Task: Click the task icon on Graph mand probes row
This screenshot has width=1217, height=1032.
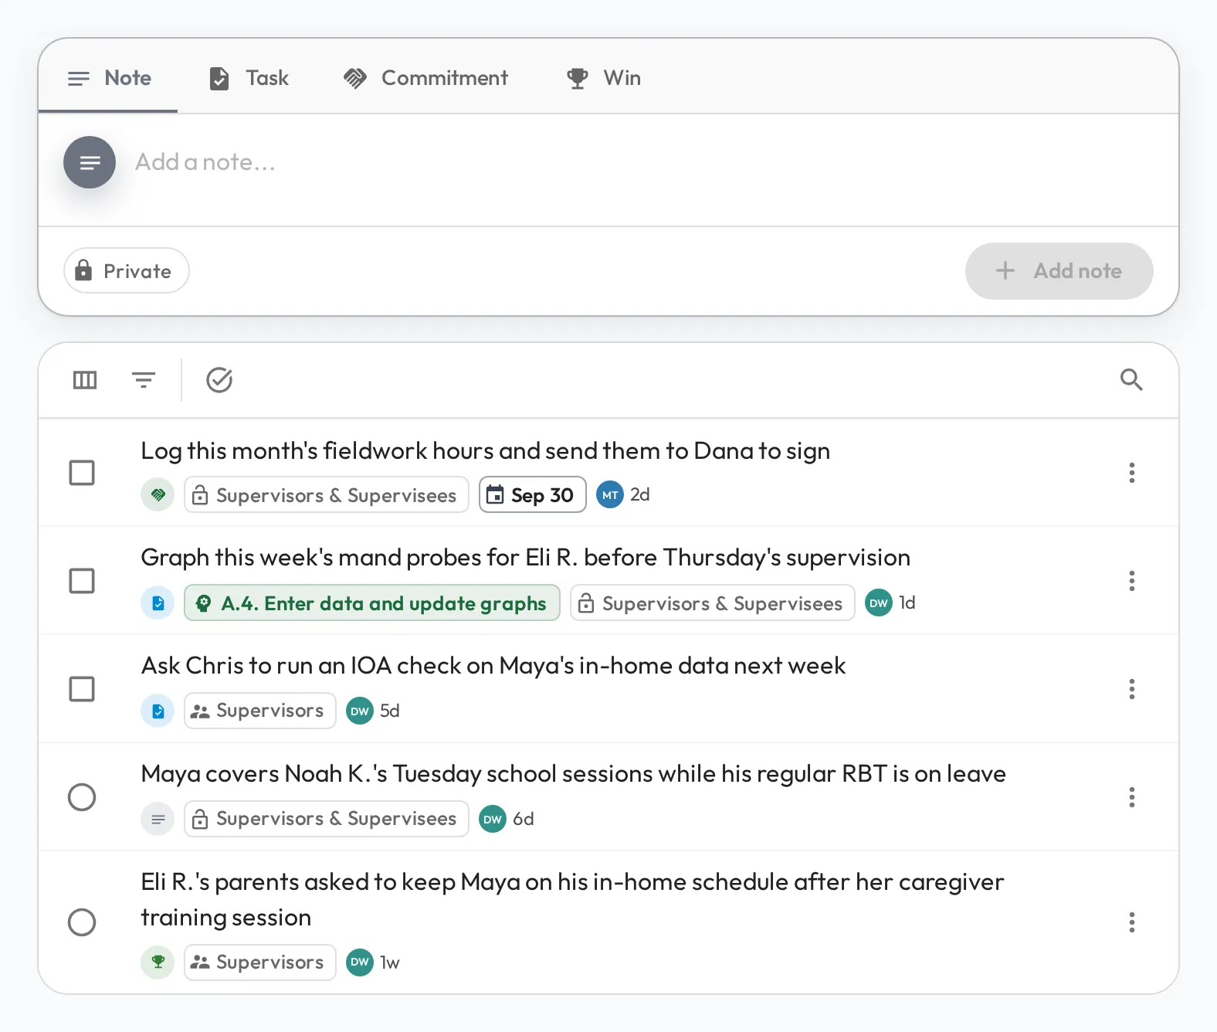Action: coord(158,603)
